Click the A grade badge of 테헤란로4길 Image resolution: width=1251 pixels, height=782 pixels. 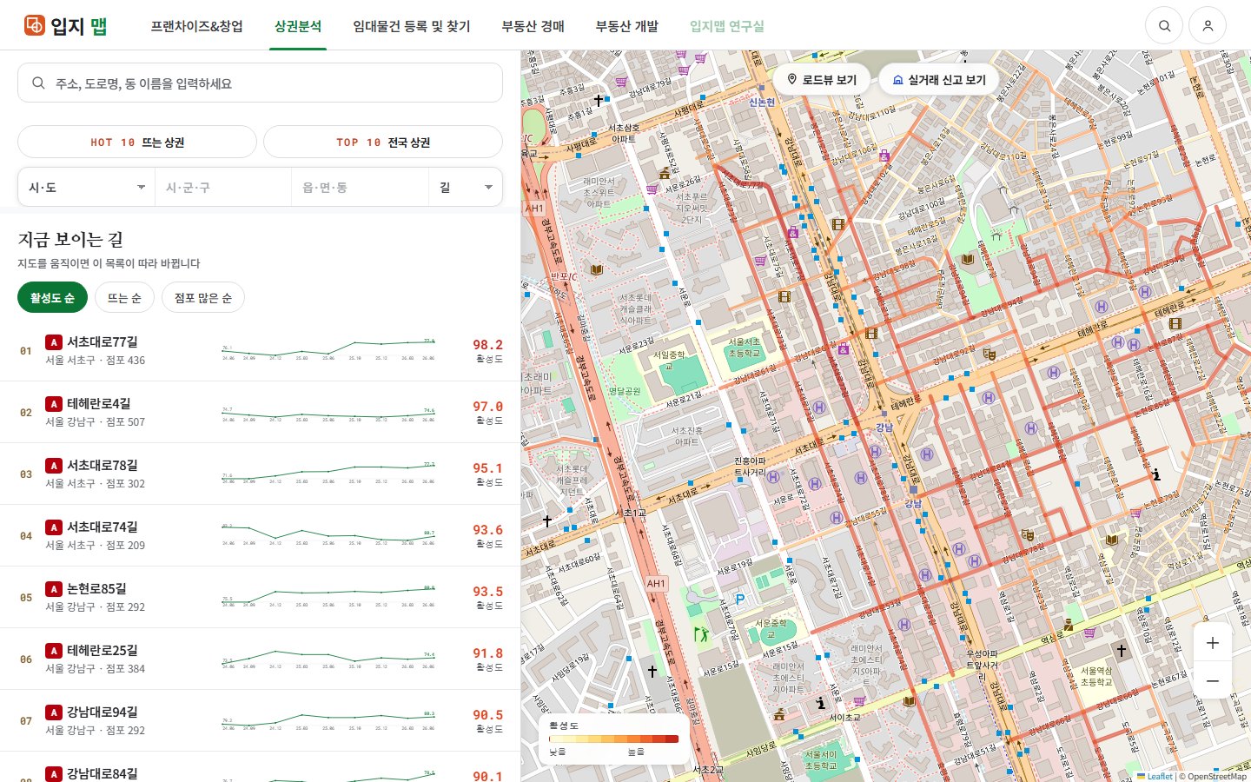click(x=54, y=404)
